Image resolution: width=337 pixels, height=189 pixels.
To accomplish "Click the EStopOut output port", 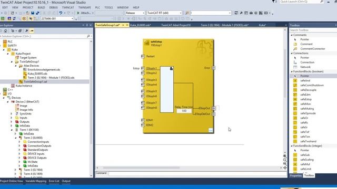I will point(213,108).
